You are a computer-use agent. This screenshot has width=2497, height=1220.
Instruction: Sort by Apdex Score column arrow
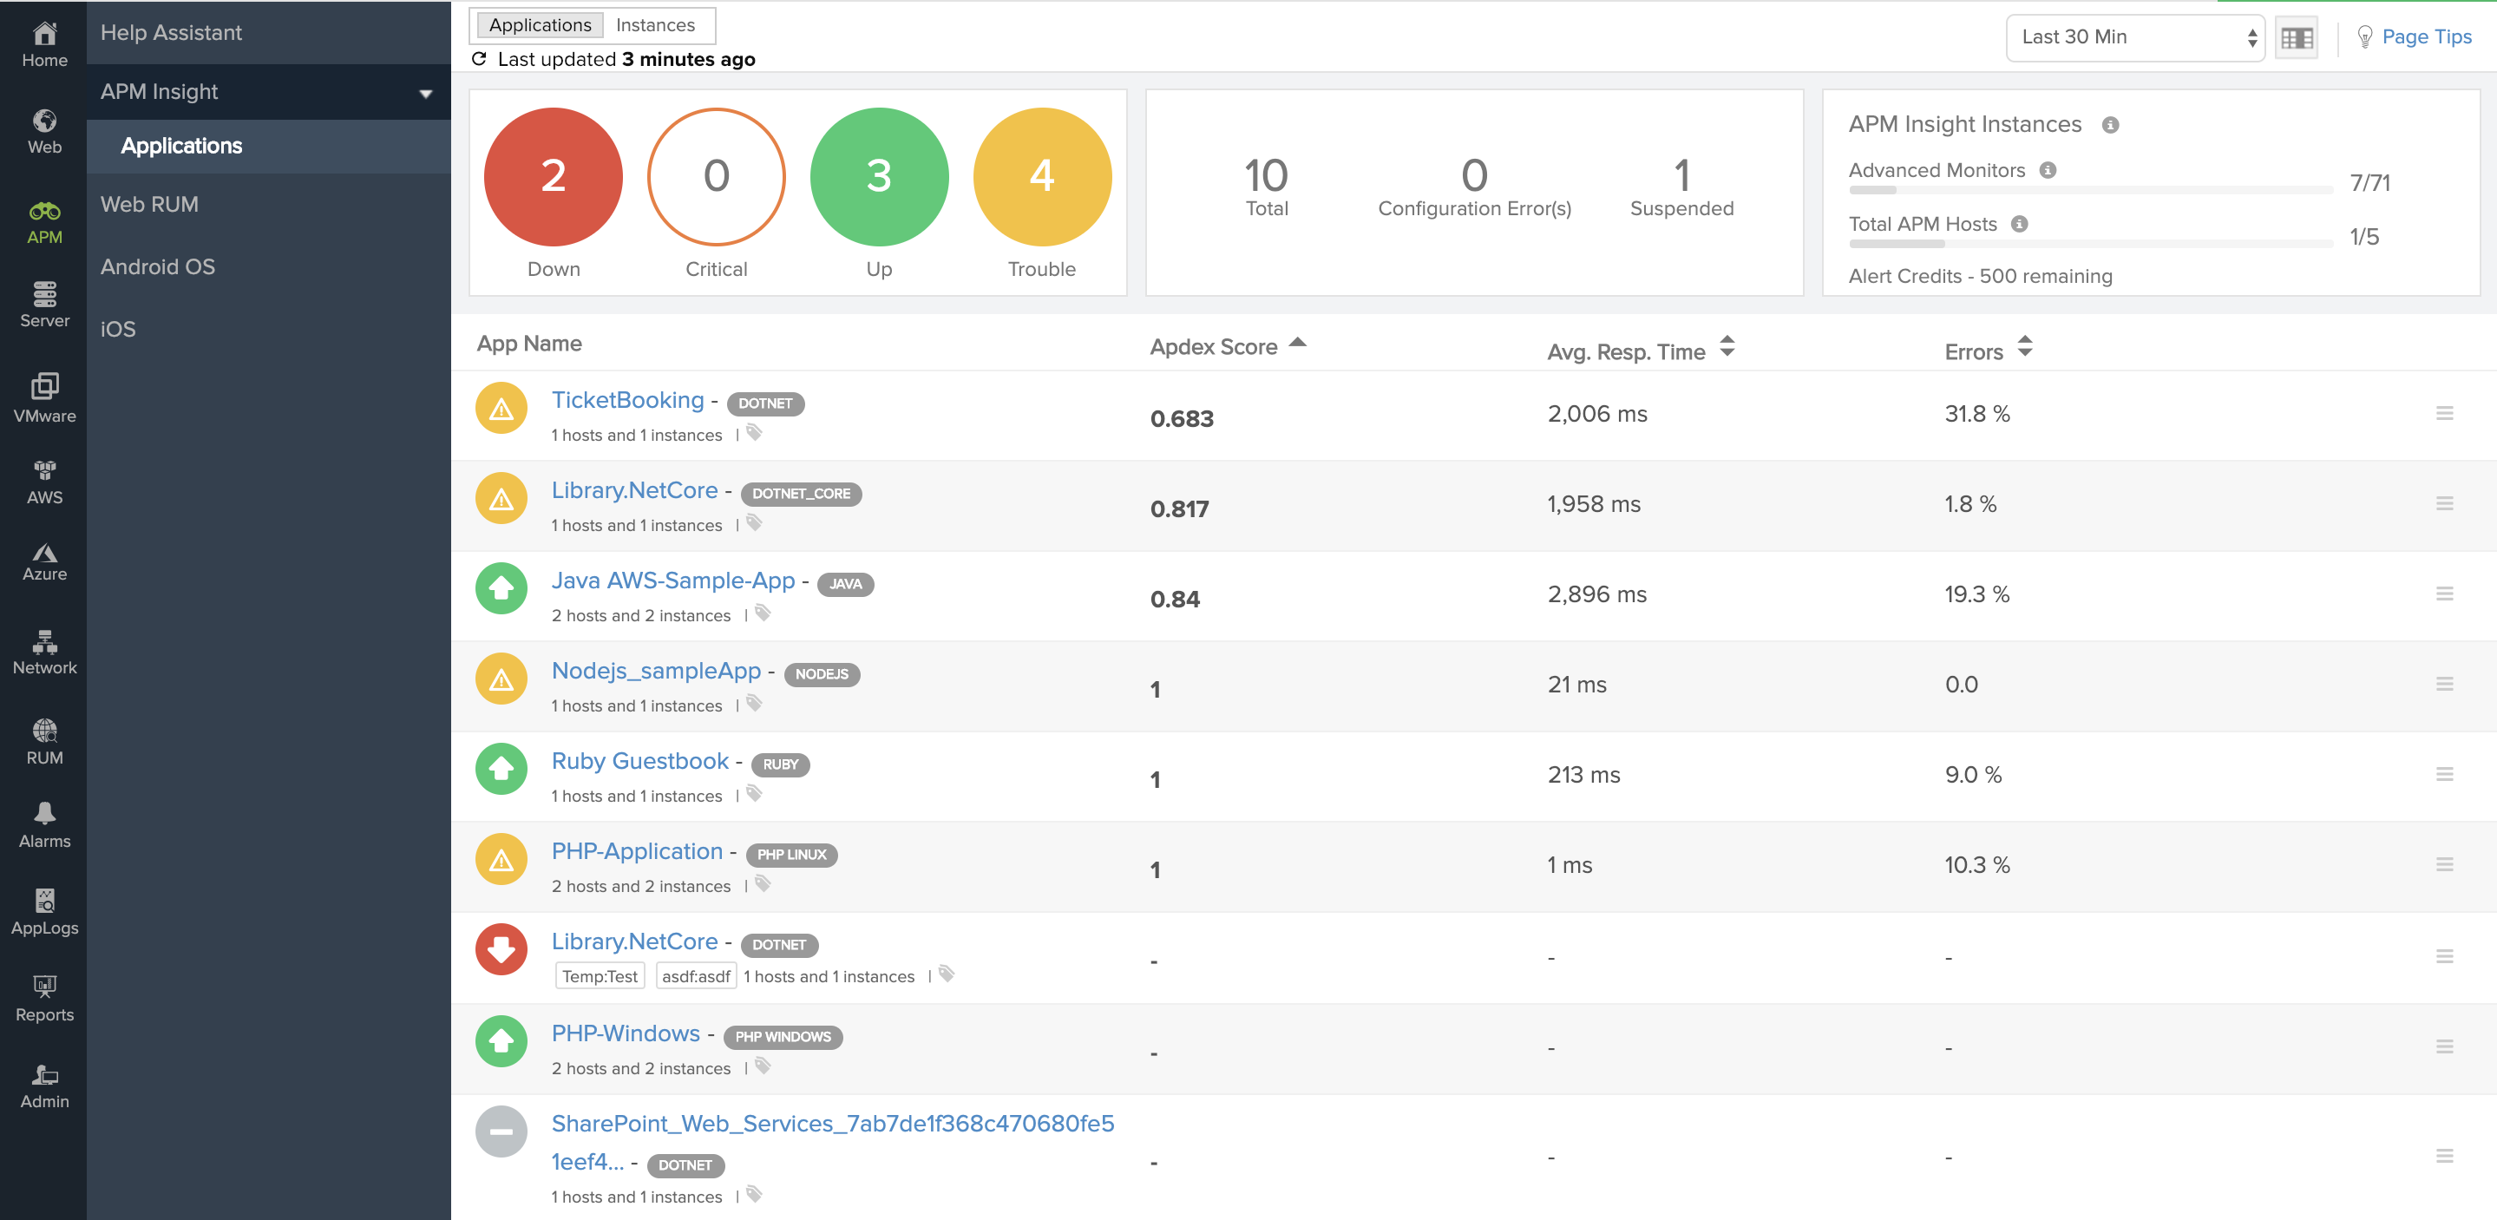pyautogui.click(x=1298, y=344)
